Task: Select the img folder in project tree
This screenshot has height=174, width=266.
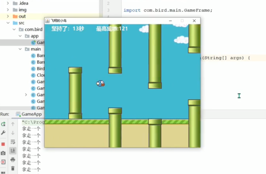Action: point(20,10)
